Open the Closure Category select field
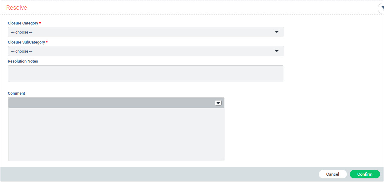 coord(146,32)
